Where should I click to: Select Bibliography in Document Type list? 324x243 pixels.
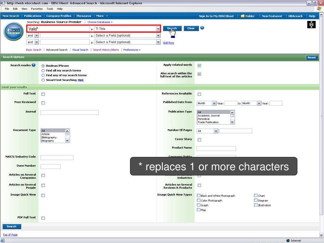point(49,137)
